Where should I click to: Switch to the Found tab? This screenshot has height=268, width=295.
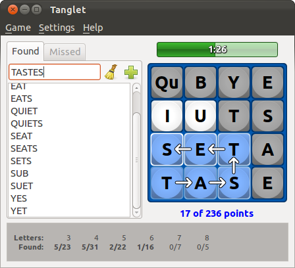point(26,51)
